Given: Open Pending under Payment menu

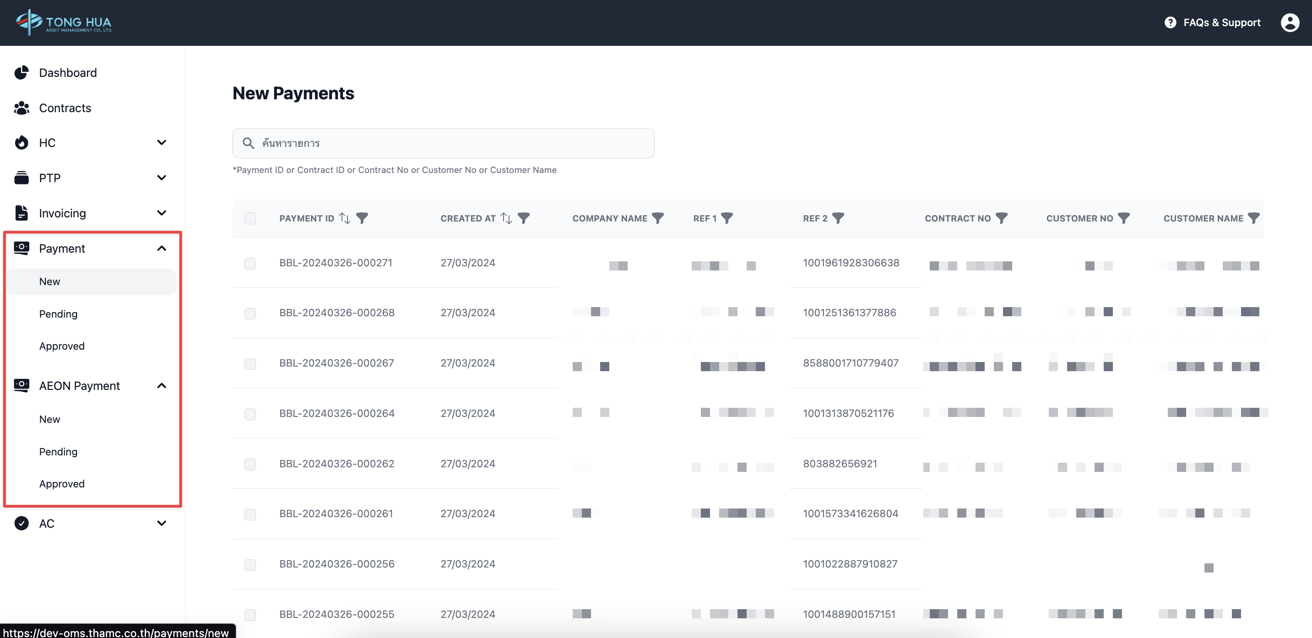Looking at the screenshot, I should tap(59, 314).
